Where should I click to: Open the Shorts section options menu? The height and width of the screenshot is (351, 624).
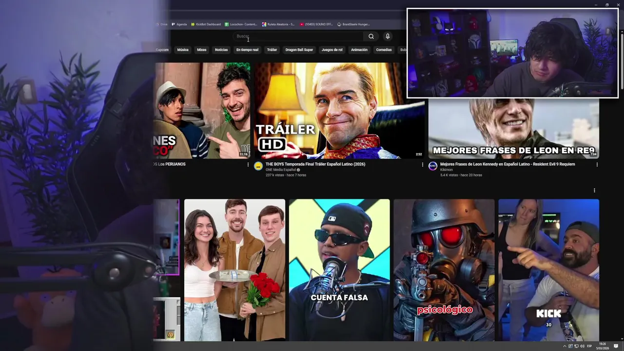594,191
